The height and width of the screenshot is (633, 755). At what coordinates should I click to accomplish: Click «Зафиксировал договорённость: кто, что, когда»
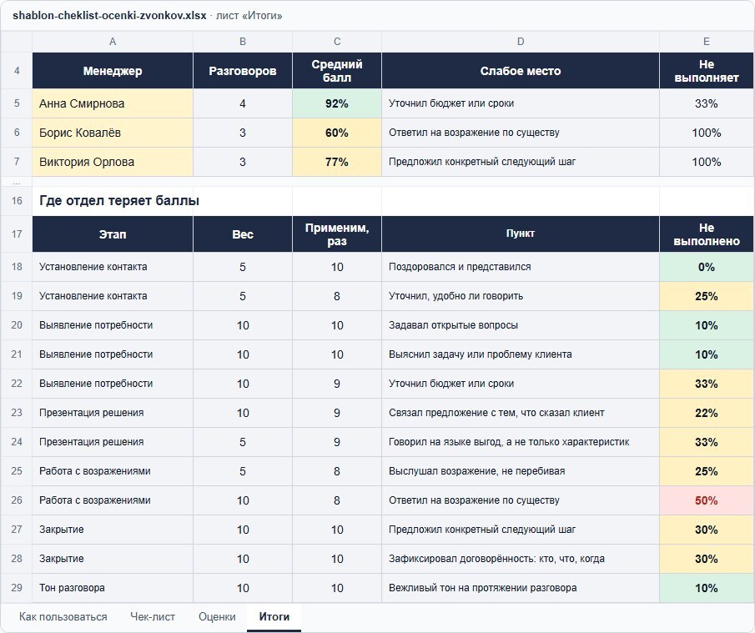pyautogui.click(x=521, y=559)
